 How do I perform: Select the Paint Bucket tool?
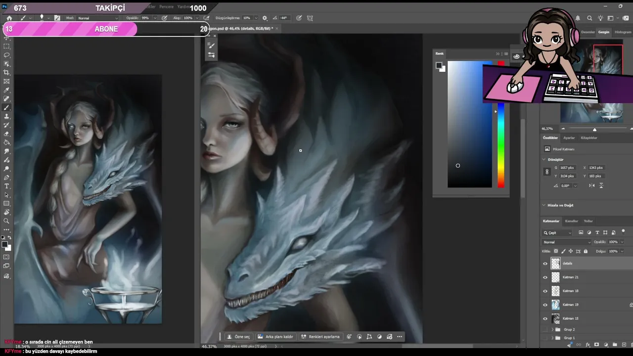[7, 142]
